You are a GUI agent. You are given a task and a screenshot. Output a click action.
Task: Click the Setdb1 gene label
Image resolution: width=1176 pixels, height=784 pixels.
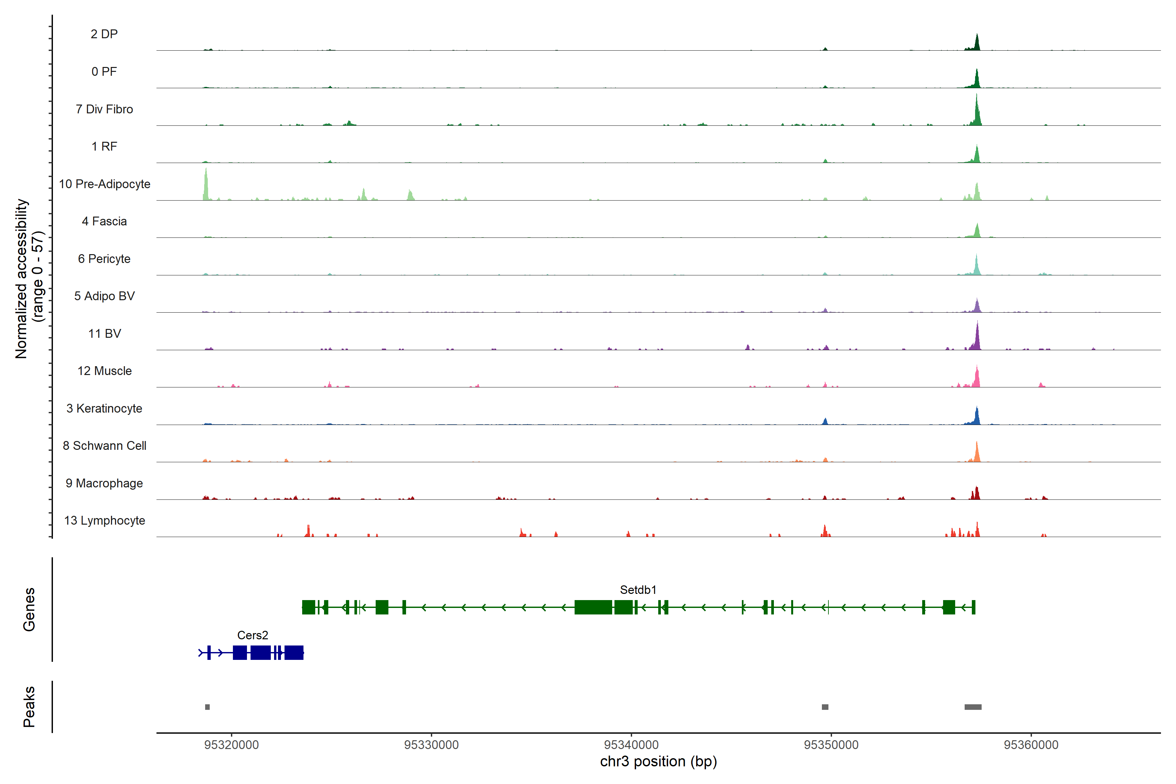638,590
